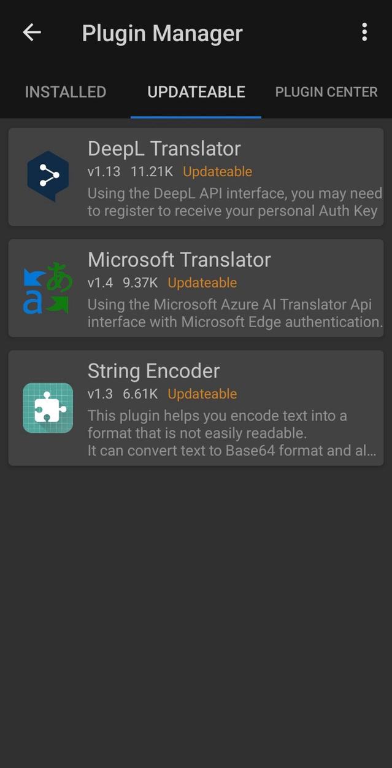Click the back arrow in the top bar
The height and width of the screenshot is (768, 392).
[x=31, y=33]
